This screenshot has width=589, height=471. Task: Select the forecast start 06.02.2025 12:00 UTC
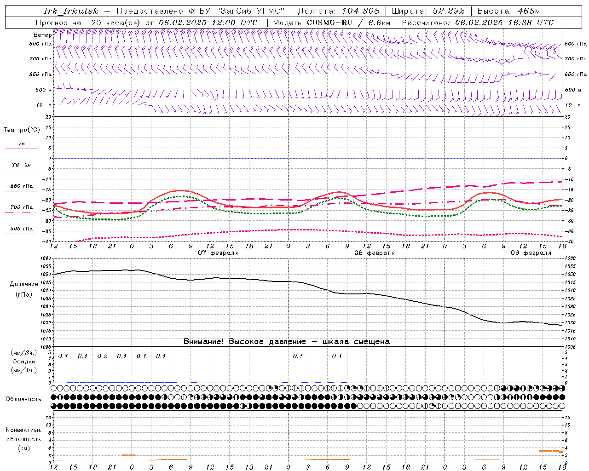point(208,23)
